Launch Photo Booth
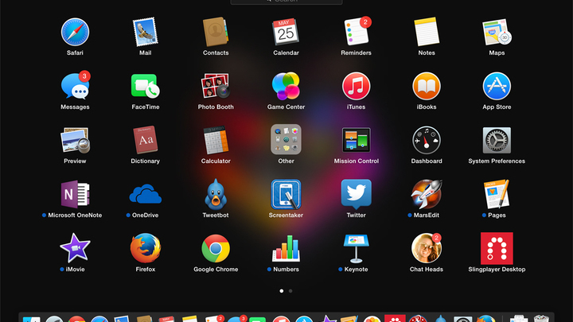Viewport: 573px width, 322px height. click(x=216, y=86)
